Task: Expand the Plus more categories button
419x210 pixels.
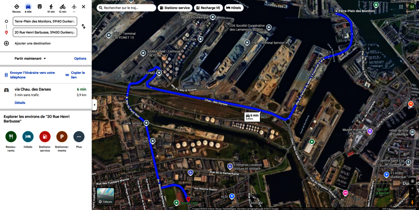Action: [79, 137]
